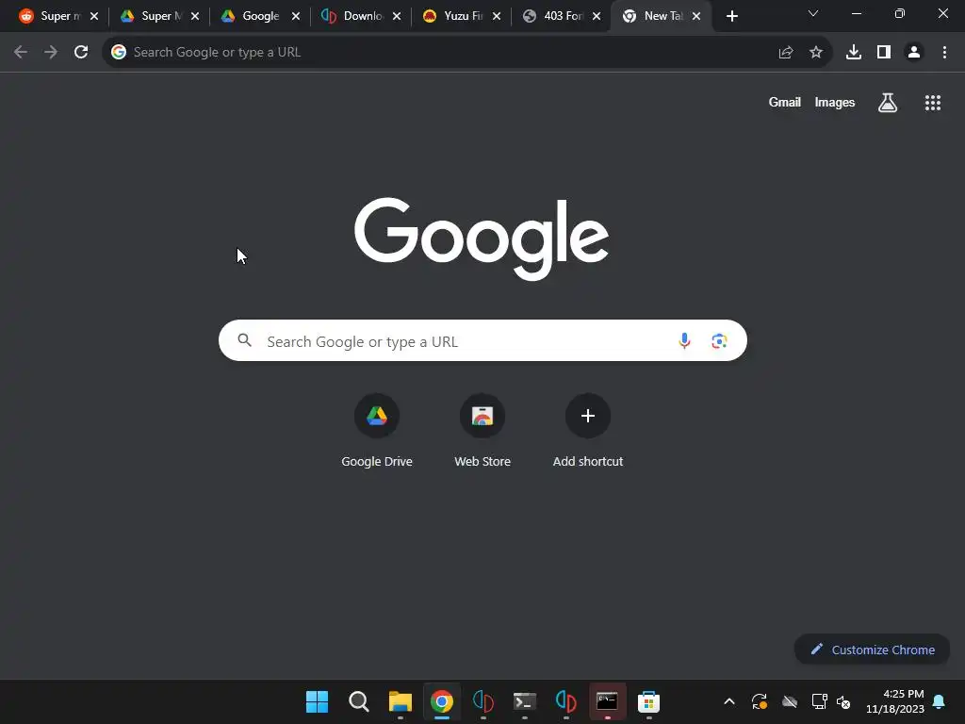Add a new shortcut
Screen dimensions: 965x724
point(588,431)
